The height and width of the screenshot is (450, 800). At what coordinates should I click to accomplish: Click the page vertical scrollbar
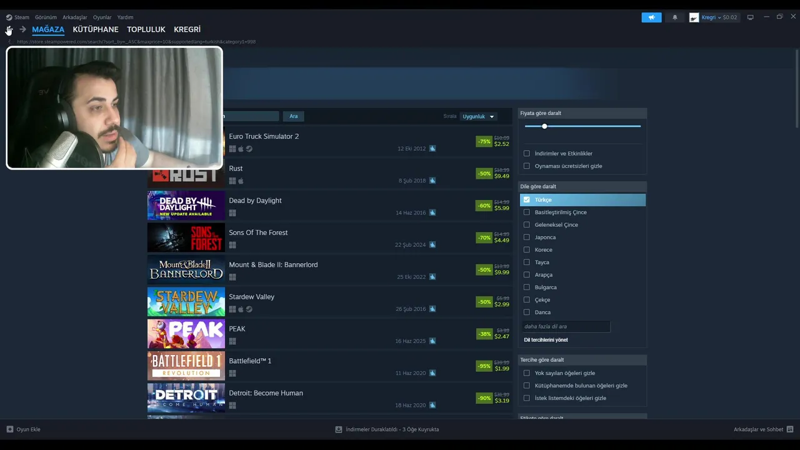click(x=796, y=87)
